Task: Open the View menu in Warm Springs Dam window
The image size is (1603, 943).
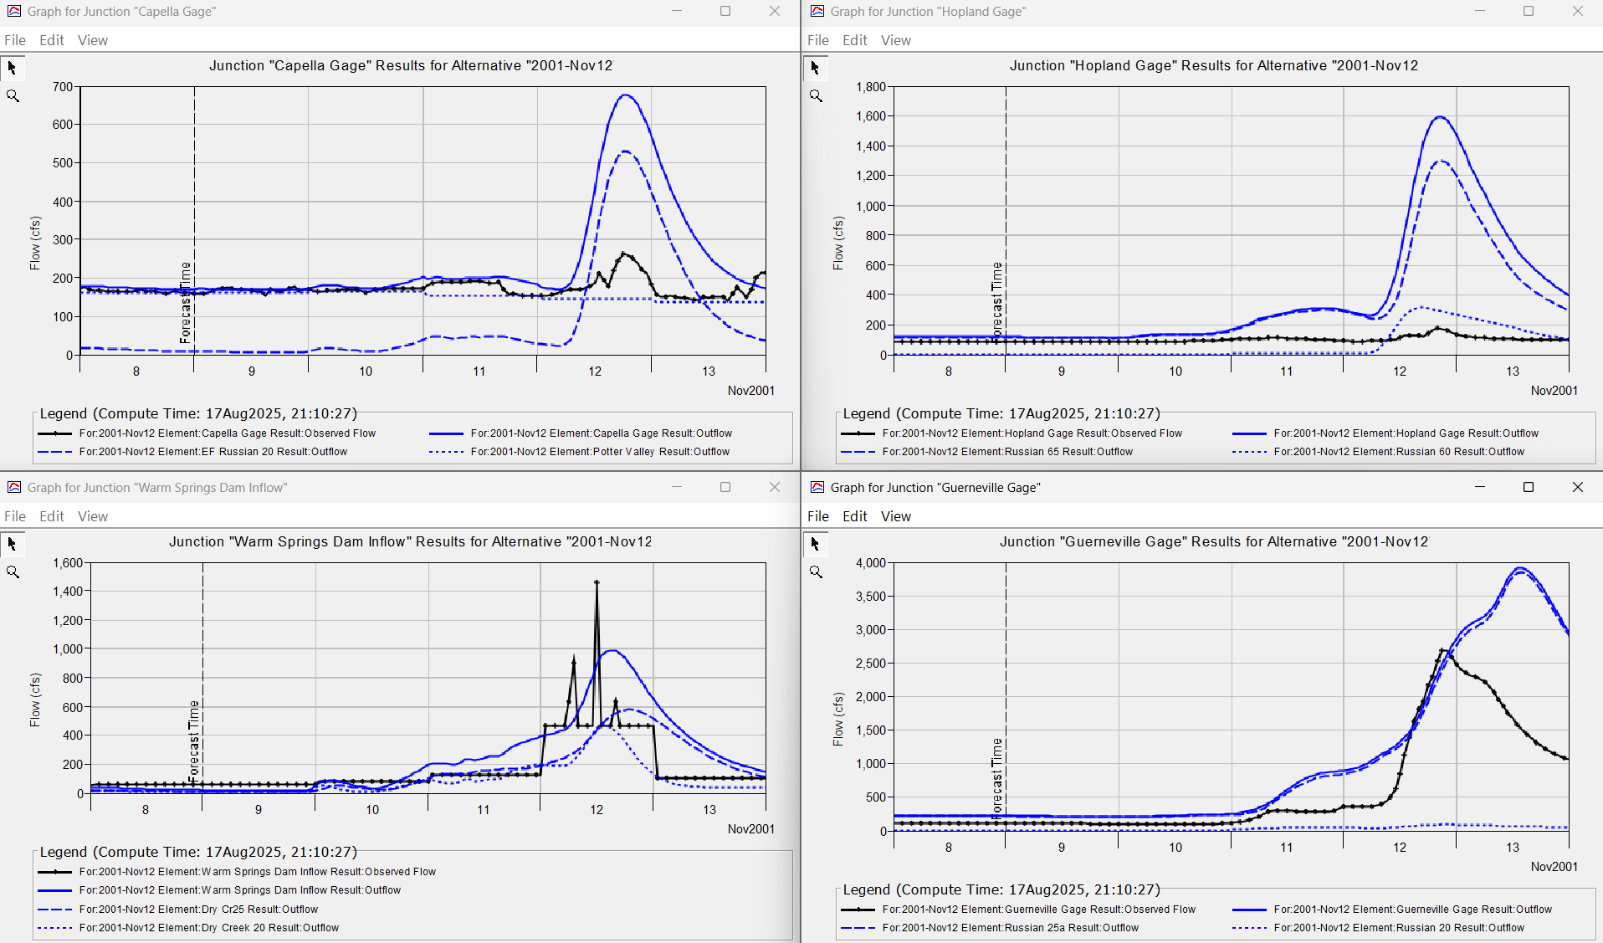Action: [x=92, y=515]
